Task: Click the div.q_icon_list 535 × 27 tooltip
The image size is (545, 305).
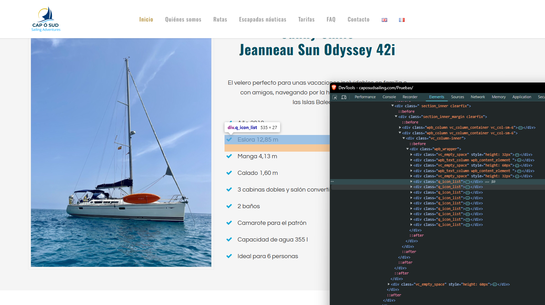Action: tap(252, 127)
